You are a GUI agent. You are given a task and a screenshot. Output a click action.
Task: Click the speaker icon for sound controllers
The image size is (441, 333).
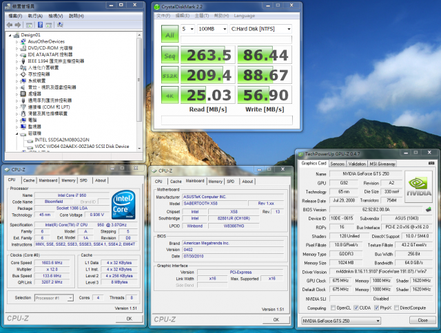point(23,87)
